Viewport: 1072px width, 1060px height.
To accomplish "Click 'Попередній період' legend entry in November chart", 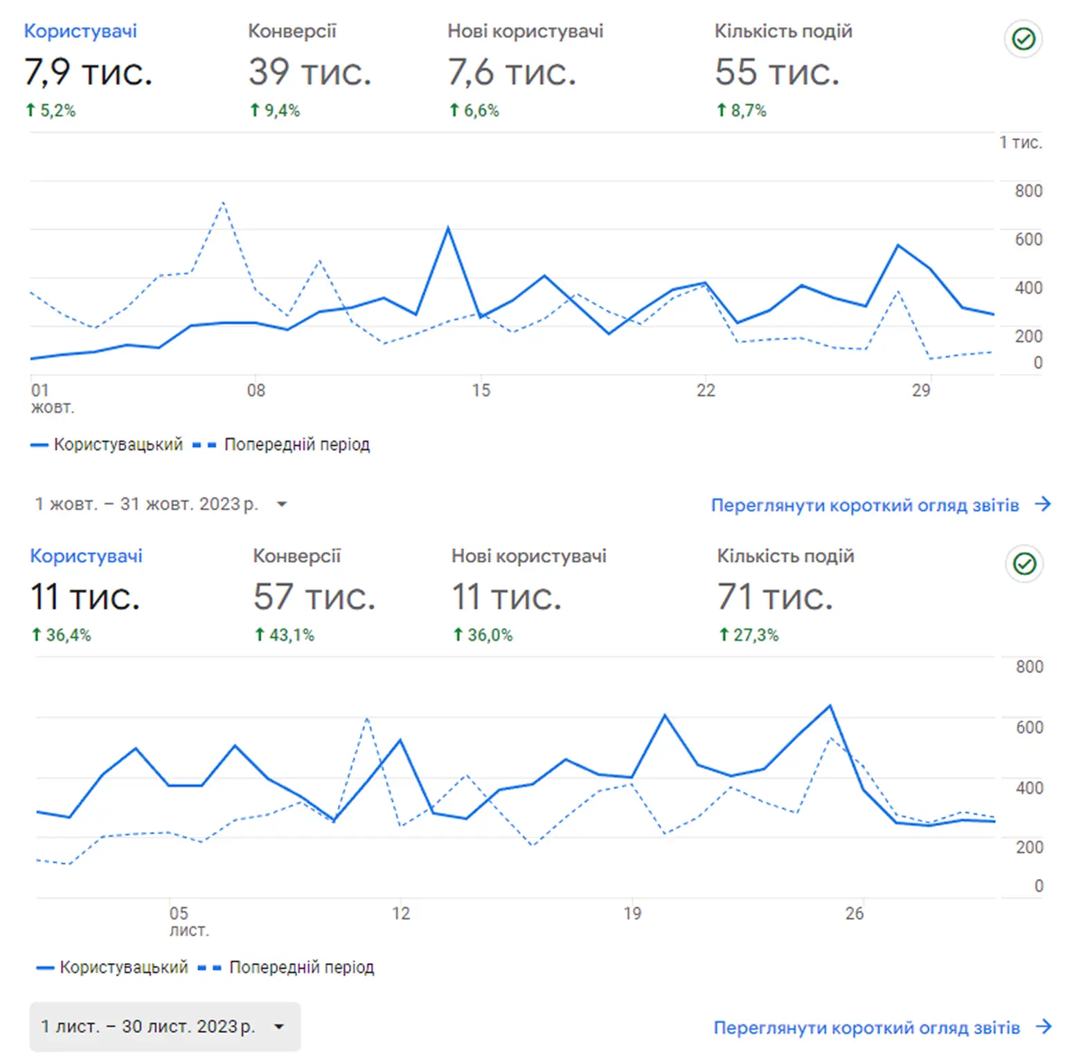I will [286, 967].
